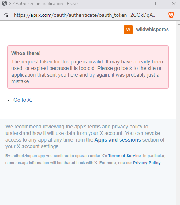Click the vertical scrollbar track
Image resolution: width=180 pixels, height=205 pixels.
[178, 115]
